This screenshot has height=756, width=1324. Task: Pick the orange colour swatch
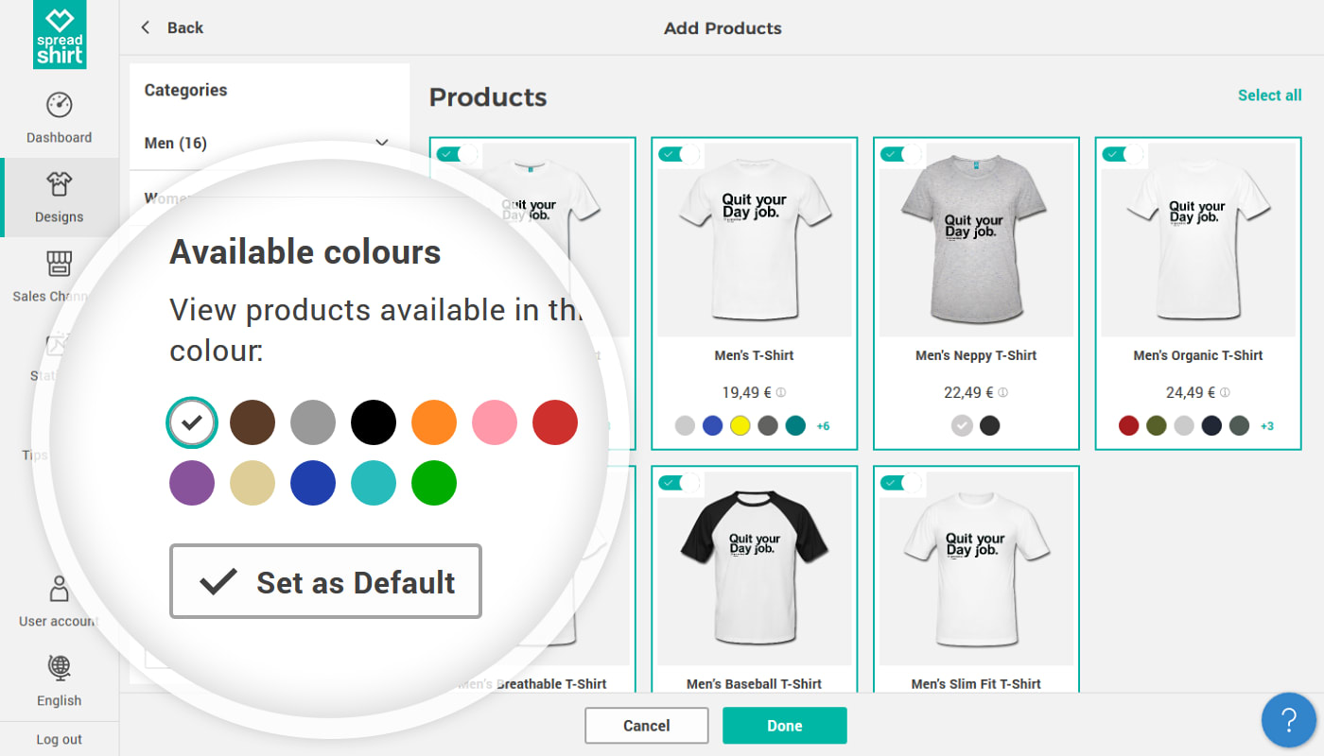coord(434,422)
